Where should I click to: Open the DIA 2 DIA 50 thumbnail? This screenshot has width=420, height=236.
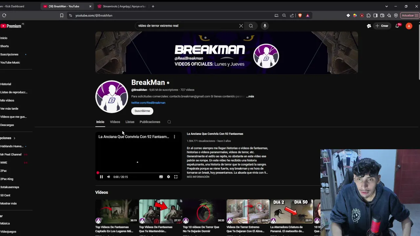[x=291, y=211]
